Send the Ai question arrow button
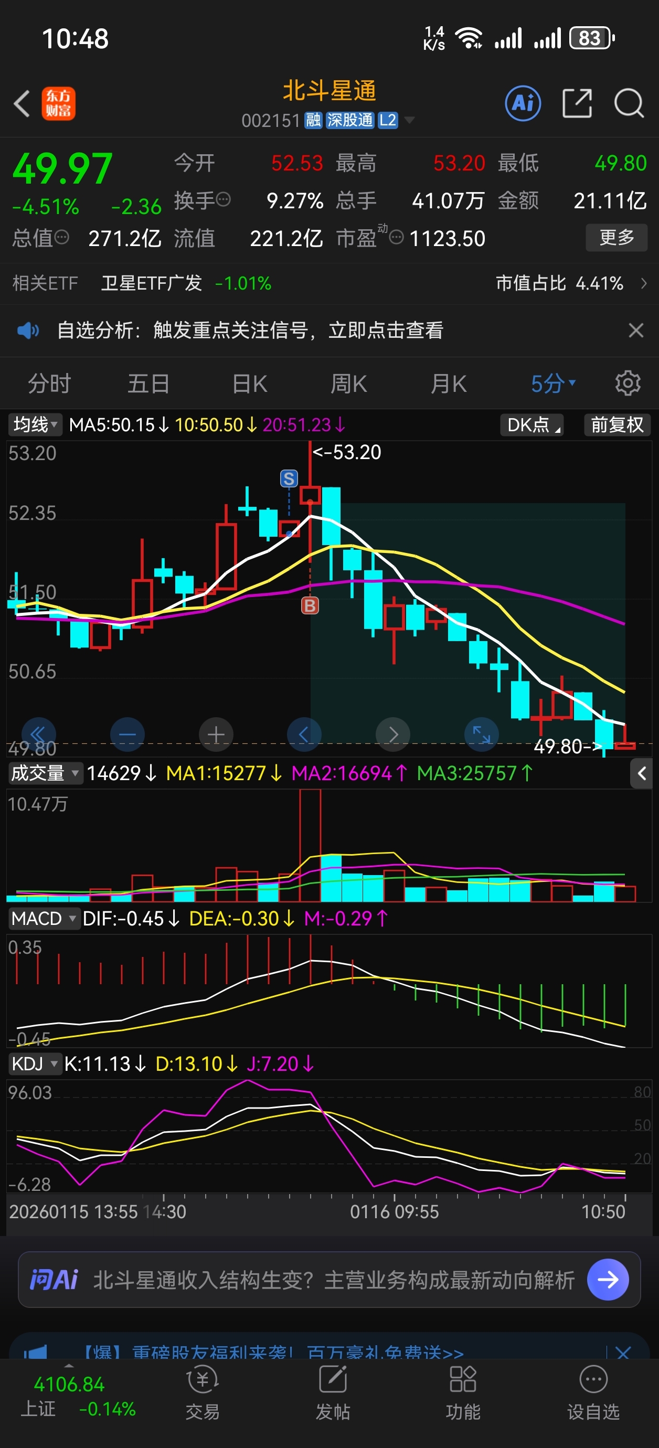Viewport: 659px width, 1448px height. click(x=608, y=1280)
